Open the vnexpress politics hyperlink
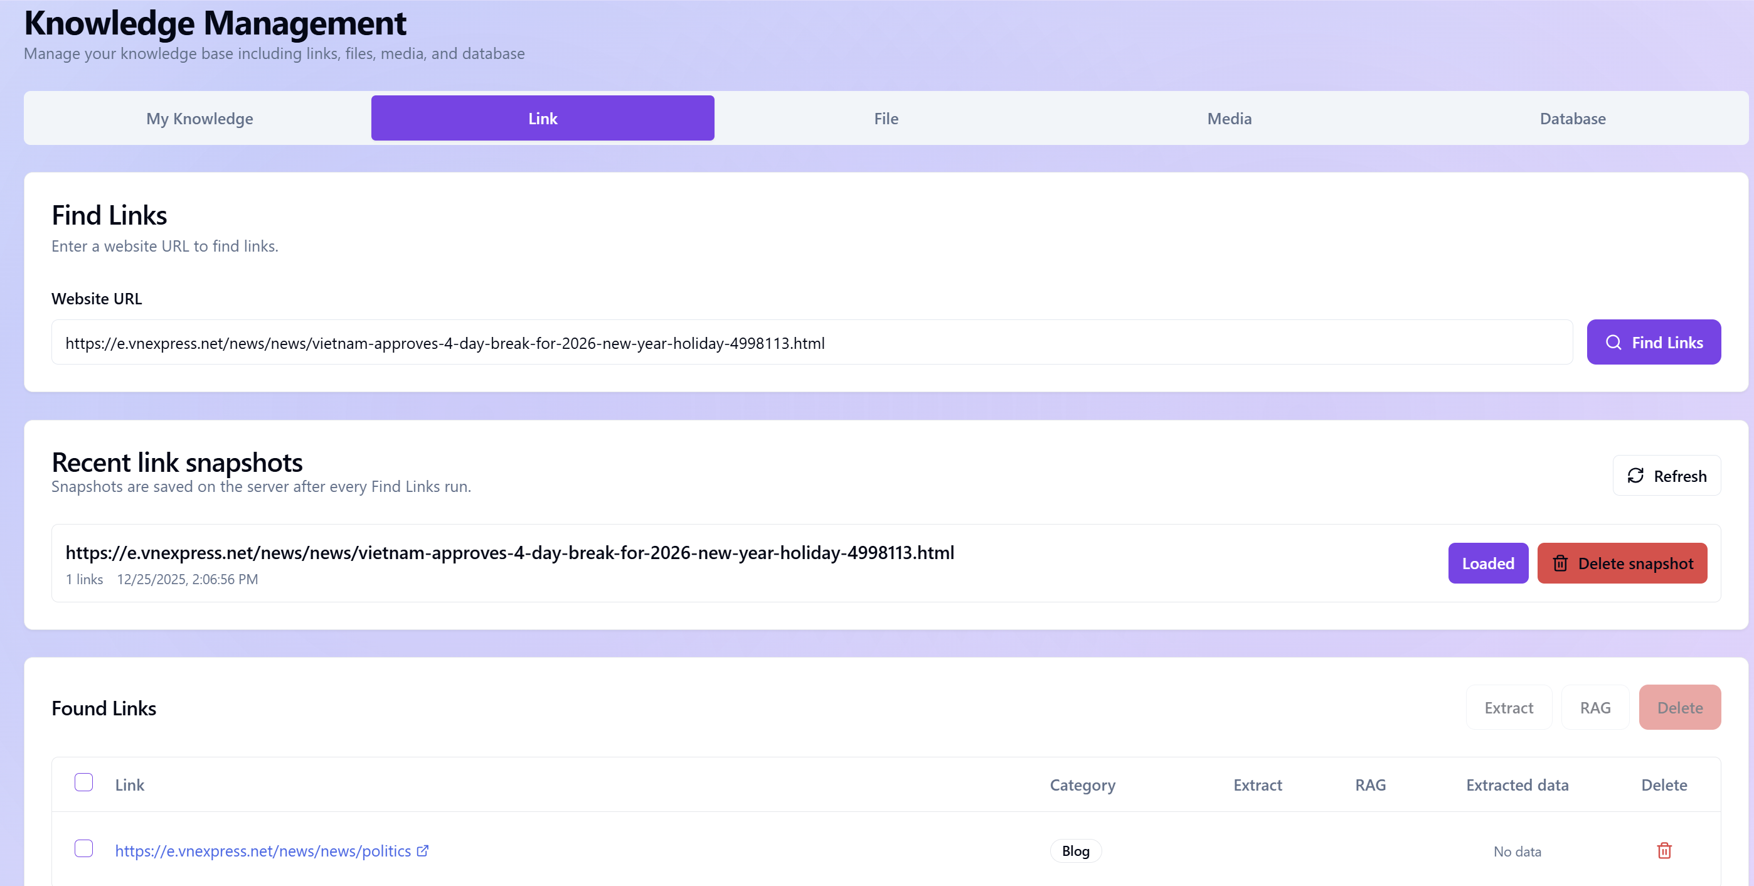This screenshot has height=886, width=1754. (x=263, y=851)
